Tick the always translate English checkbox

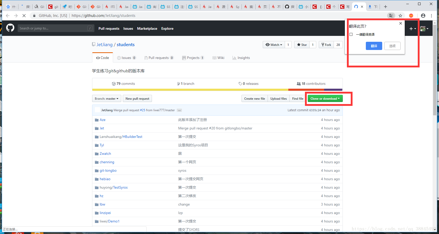click(351, 34)
